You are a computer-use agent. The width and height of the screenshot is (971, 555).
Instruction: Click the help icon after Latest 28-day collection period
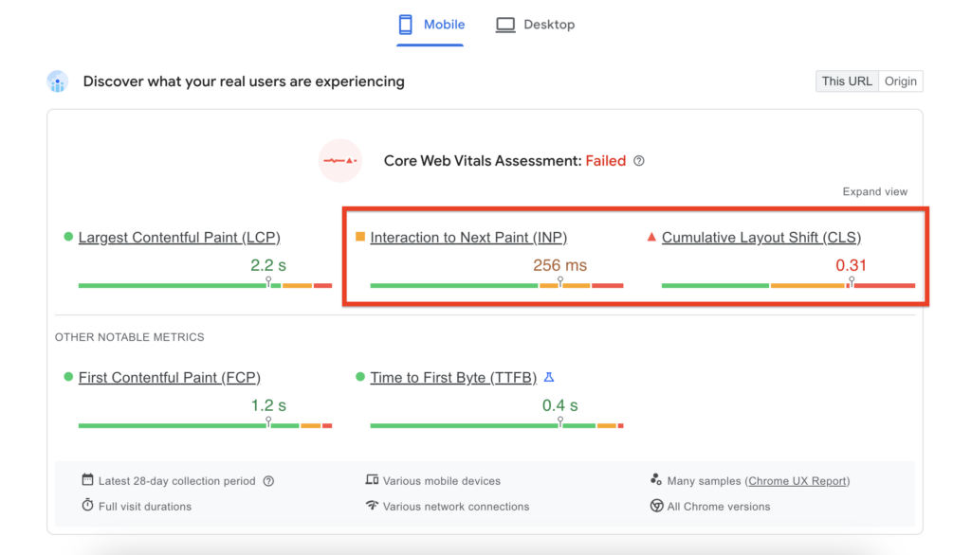click(x=268, y=480)
